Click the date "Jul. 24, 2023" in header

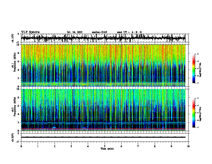click(x=75, y=32)
